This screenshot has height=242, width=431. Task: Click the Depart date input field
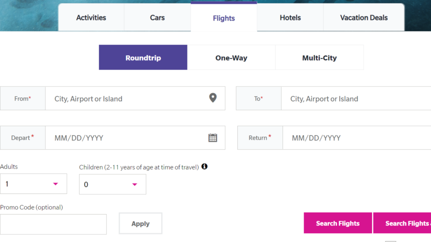click(135, 138)
